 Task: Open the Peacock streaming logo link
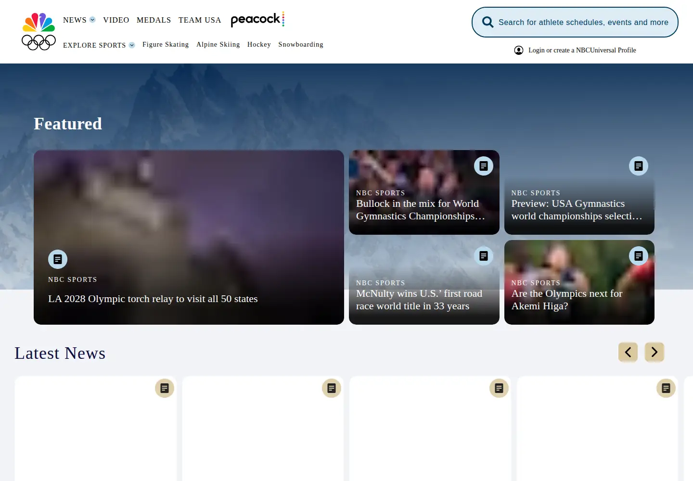pos(257,19)
